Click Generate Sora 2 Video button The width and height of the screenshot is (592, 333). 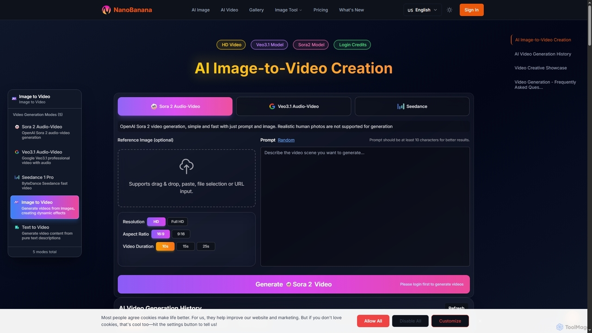[294, 284]
